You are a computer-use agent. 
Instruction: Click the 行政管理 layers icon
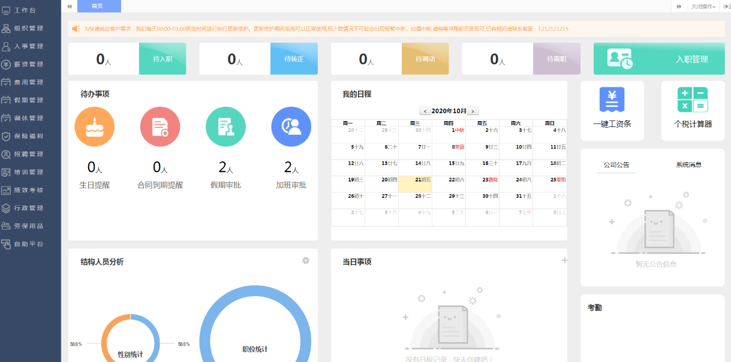7,208
